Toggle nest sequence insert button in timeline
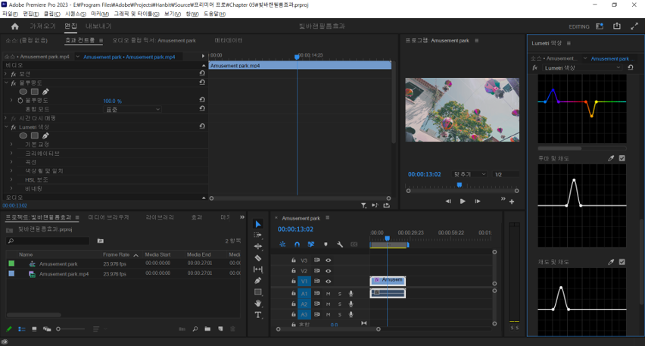The height and width of the screenshot is (346, 645). pyautogui.click(x=282, y=245)
